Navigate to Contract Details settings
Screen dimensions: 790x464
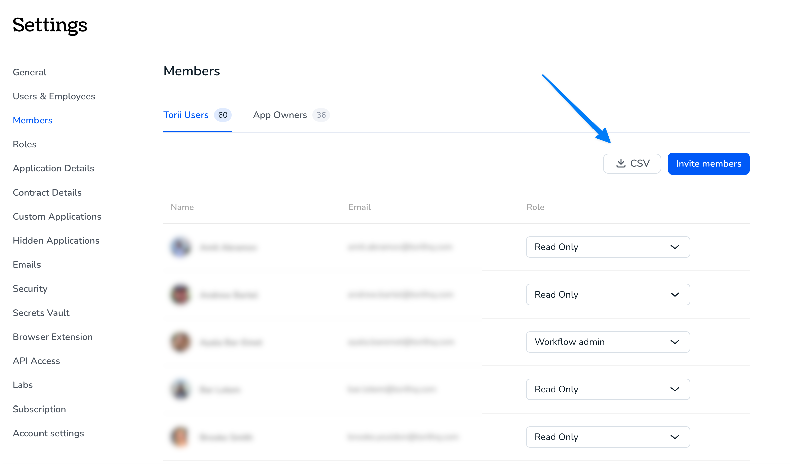(x=47, y=193)
